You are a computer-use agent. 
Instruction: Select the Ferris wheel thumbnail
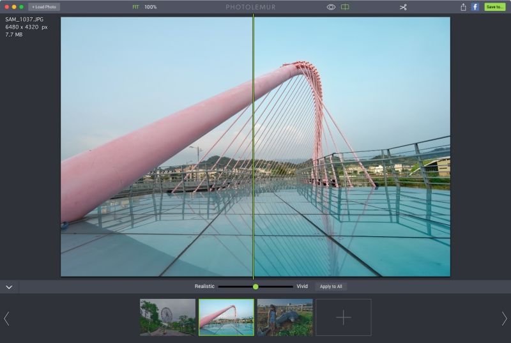(x=167, y=317)
